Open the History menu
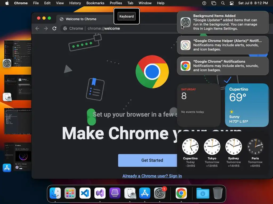Screen dimensions: 273x204 (75, 3)
